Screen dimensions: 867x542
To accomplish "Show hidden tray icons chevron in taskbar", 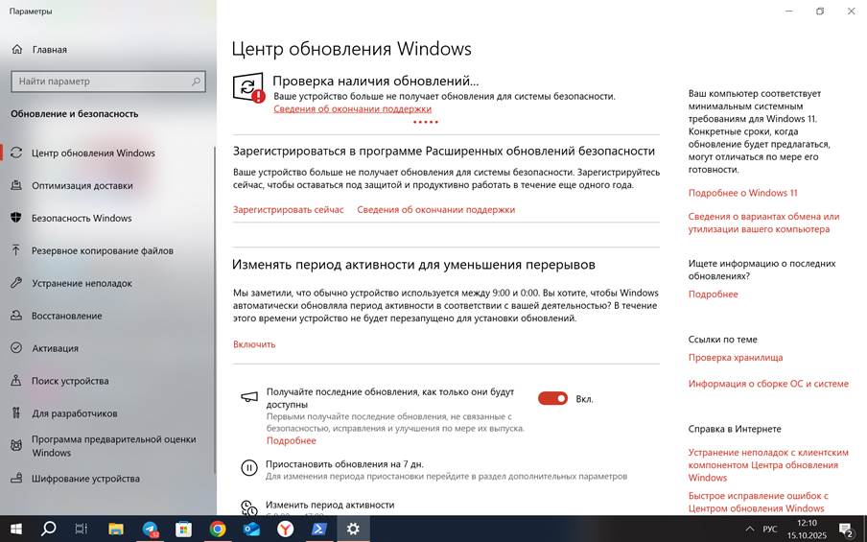I will [749, 529].
